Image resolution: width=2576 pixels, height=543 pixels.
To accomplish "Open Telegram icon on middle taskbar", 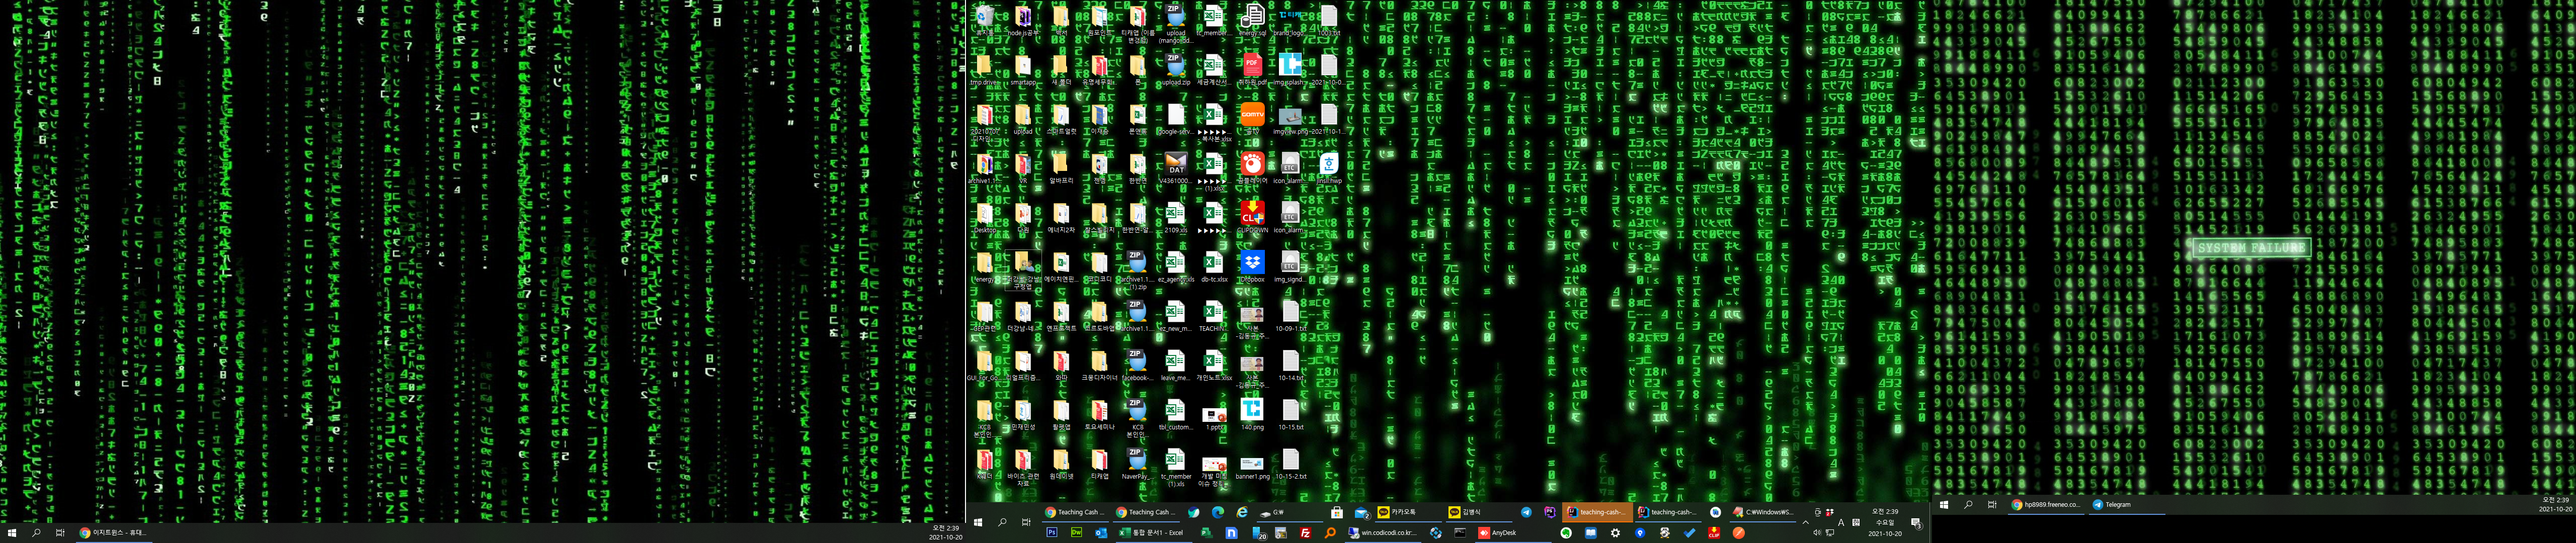I will pyautogui.click(x=1526, y=512).
